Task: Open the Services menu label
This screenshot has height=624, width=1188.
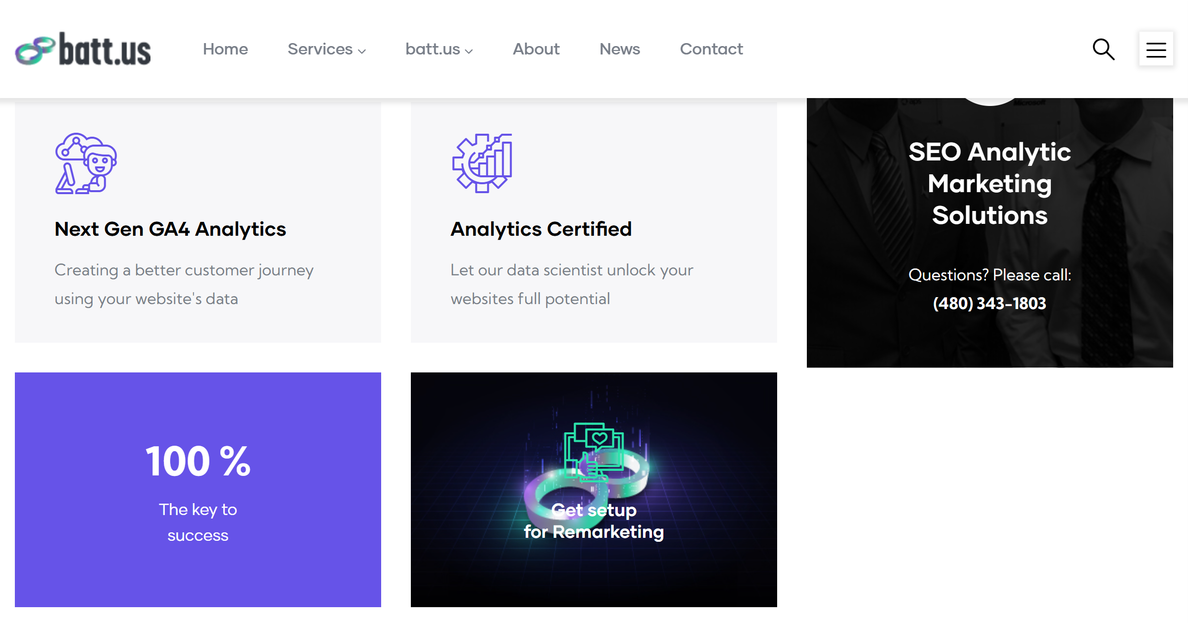Action: pyautogui.click(x=320, y=49)
